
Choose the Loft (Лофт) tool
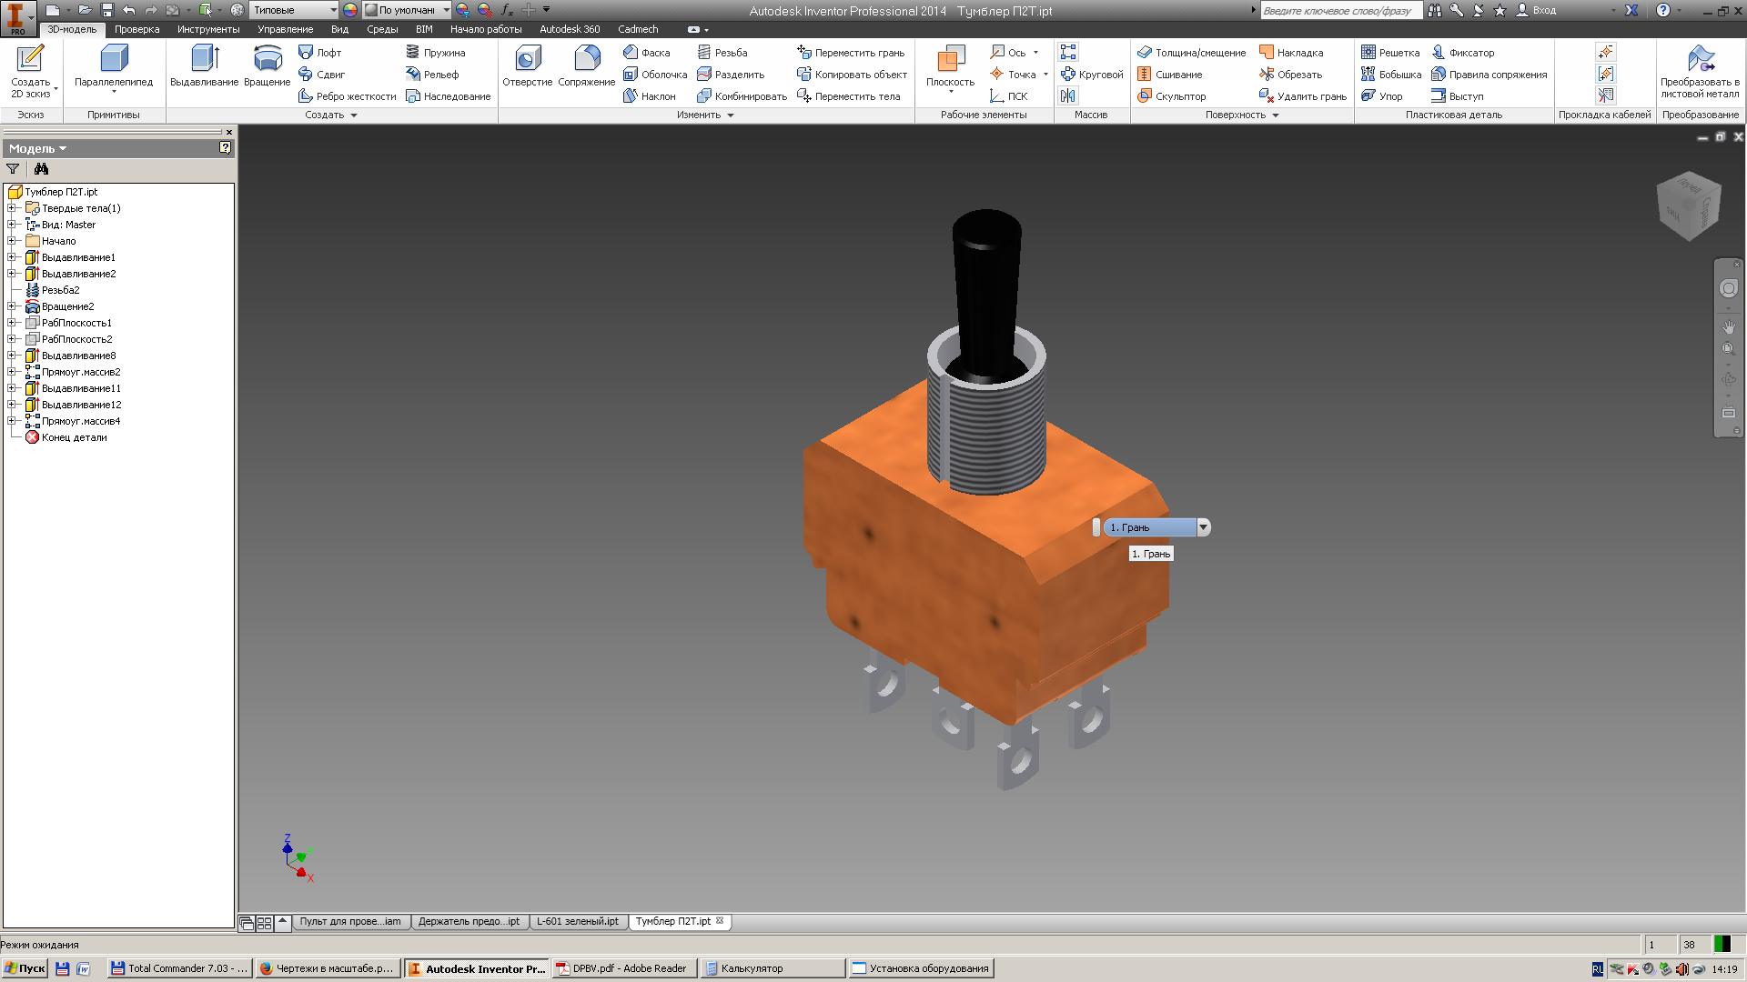coord(320,53)
